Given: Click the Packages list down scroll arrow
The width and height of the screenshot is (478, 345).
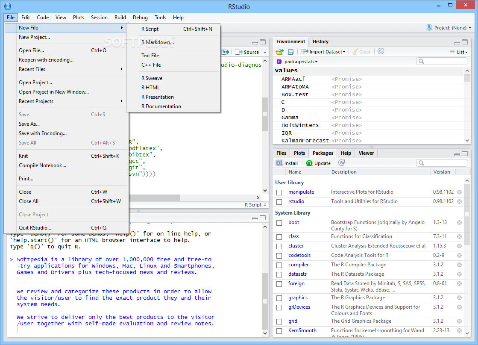Looking at the screenshot, I should click(x=467, y=333).
